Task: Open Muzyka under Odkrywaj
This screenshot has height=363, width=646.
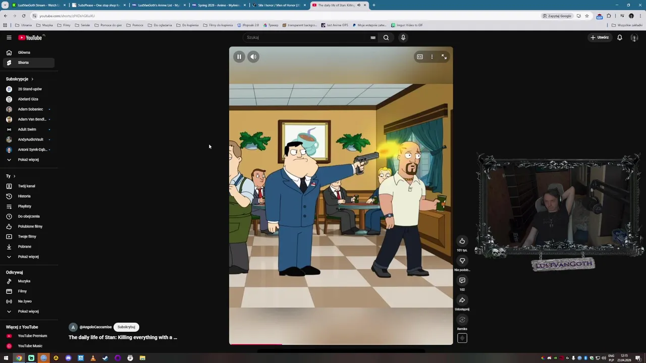Action: pyautogui.click(x=28, y=281)
